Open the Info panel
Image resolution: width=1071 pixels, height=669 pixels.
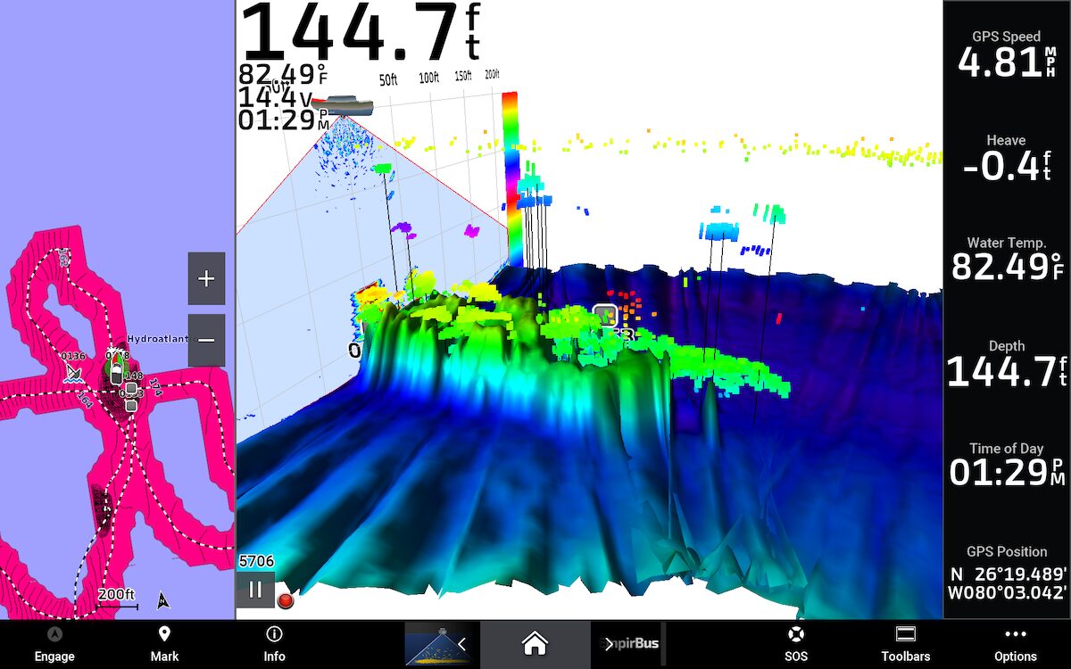click(x=274, y=634)
